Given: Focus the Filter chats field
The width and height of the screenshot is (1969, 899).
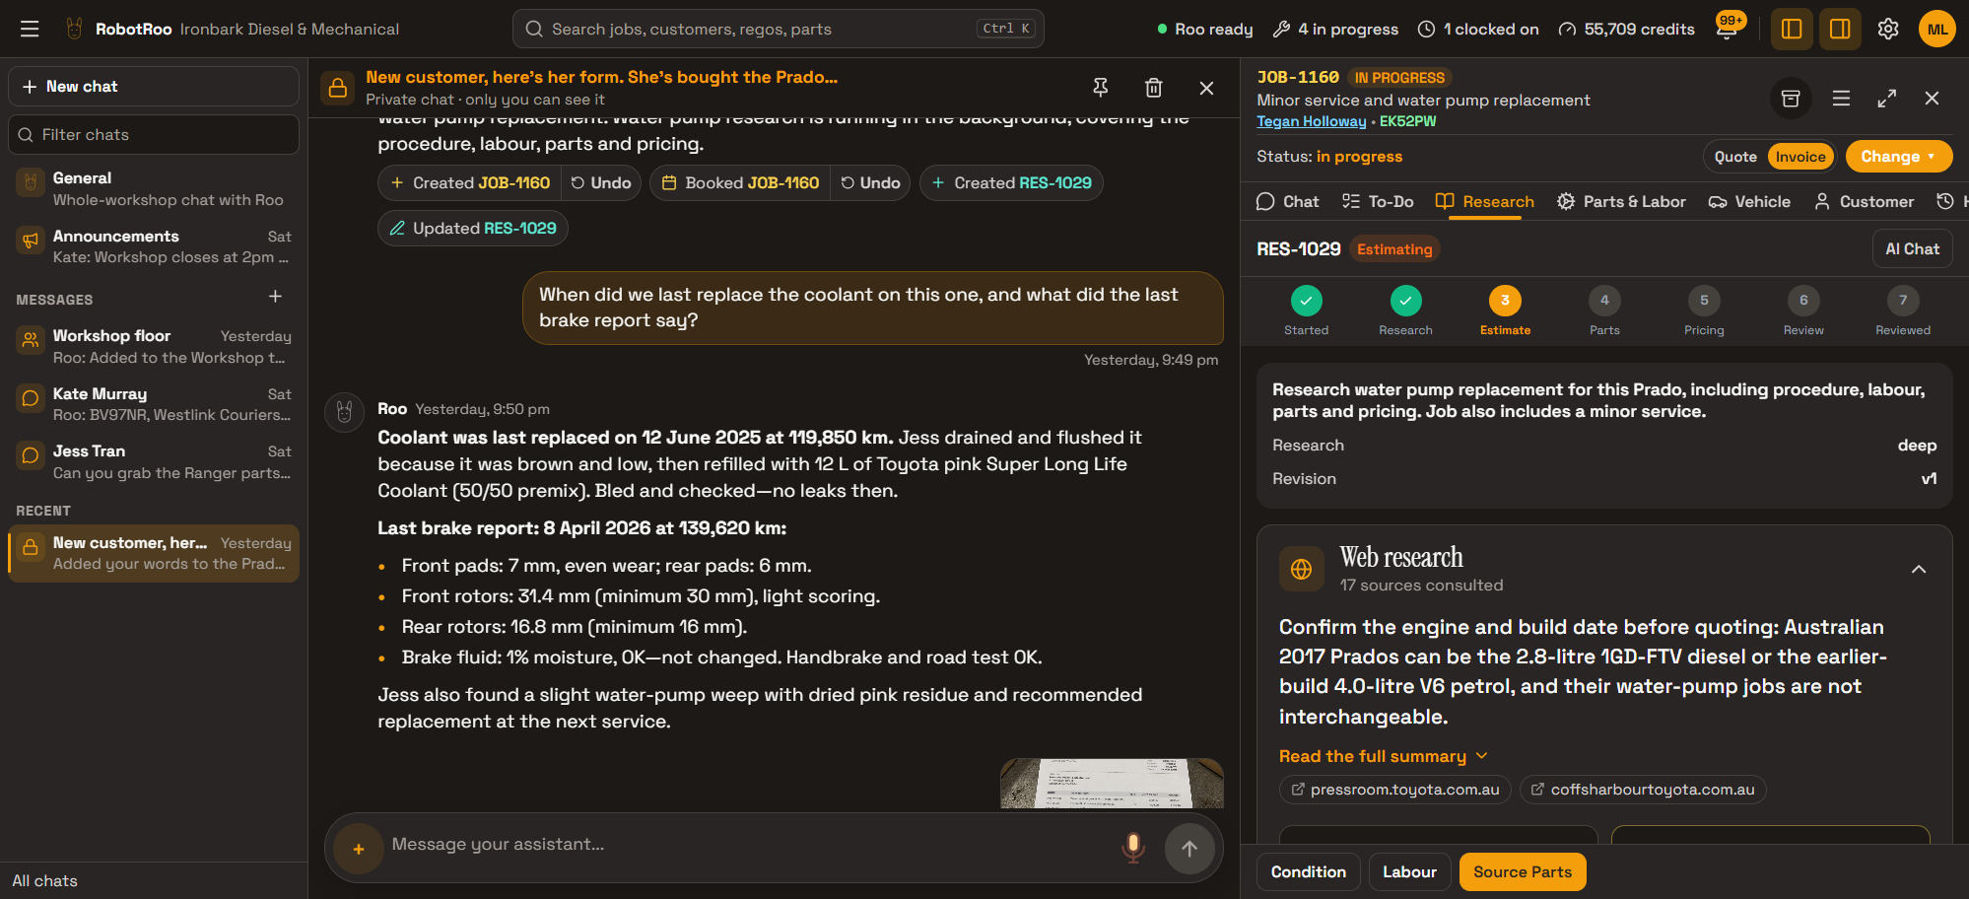Looking at the screenshot, I should [x=154, y=134].
